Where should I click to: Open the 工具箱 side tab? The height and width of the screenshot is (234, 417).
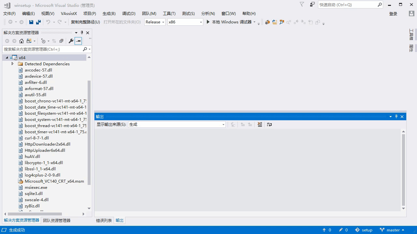coord(411,34)
